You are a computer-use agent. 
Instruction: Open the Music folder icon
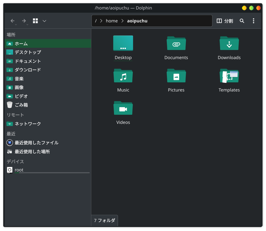pos(123,76)
